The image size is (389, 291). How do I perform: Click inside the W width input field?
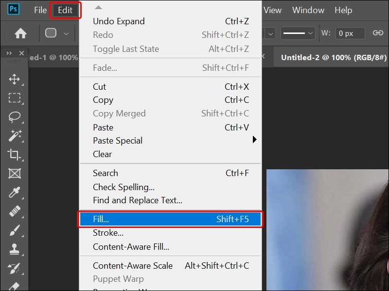tap(350, 33)
